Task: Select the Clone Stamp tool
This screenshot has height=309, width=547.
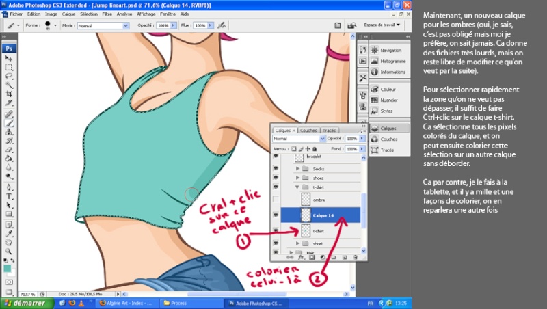Action: pos(9,132)
